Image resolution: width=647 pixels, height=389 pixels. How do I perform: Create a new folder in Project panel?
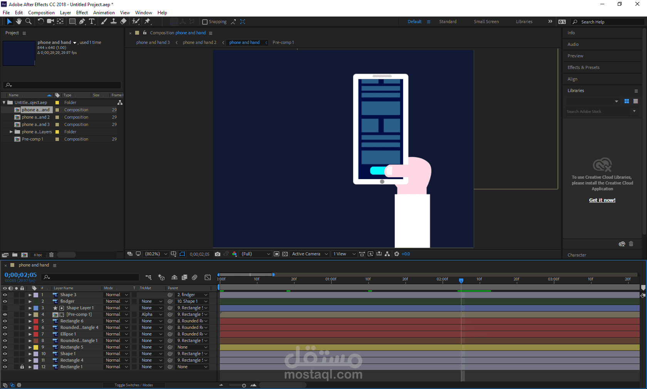pos(15,255)
